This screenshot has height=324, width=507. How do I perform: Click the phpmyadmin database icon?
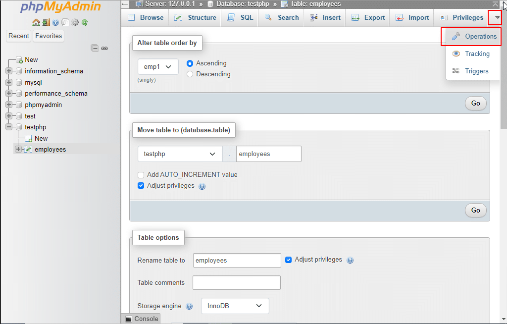[x=19, y=105]
